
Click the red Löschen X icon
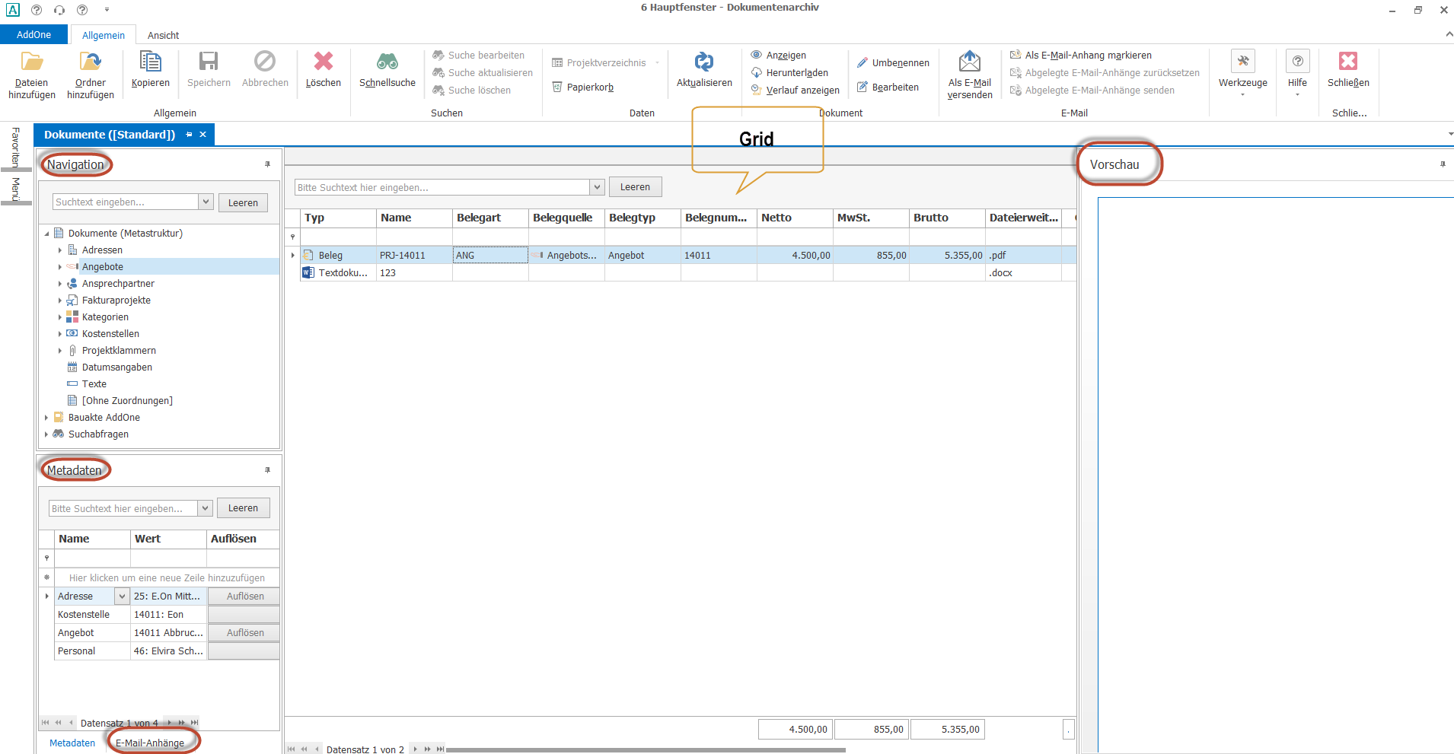click(x=323, y=62)
